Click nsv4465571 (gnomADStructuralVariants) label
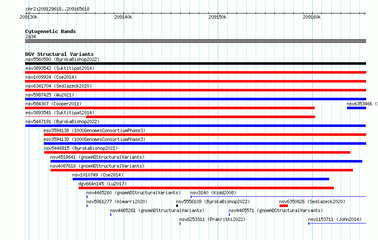This screenshot has height=240, width=378. point(276,210)
